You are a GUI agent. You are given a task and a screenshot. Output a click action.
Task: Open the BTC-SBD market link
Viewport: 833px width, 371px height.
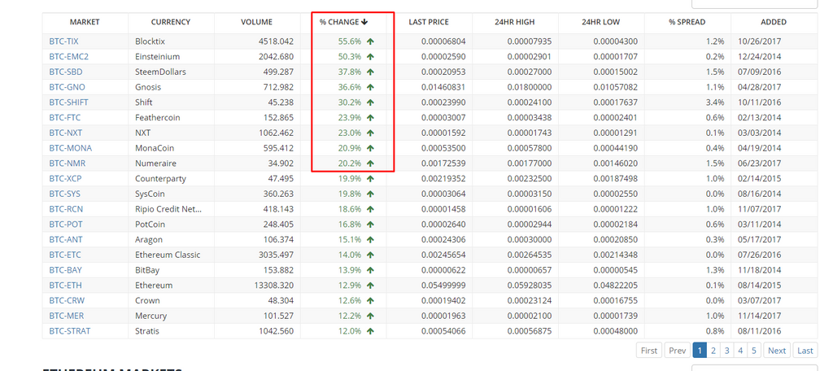[x=65, y=72]
